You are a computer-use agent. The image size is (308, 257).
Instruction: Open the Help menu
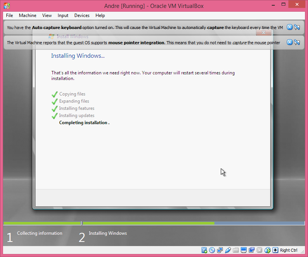(100, 15)
